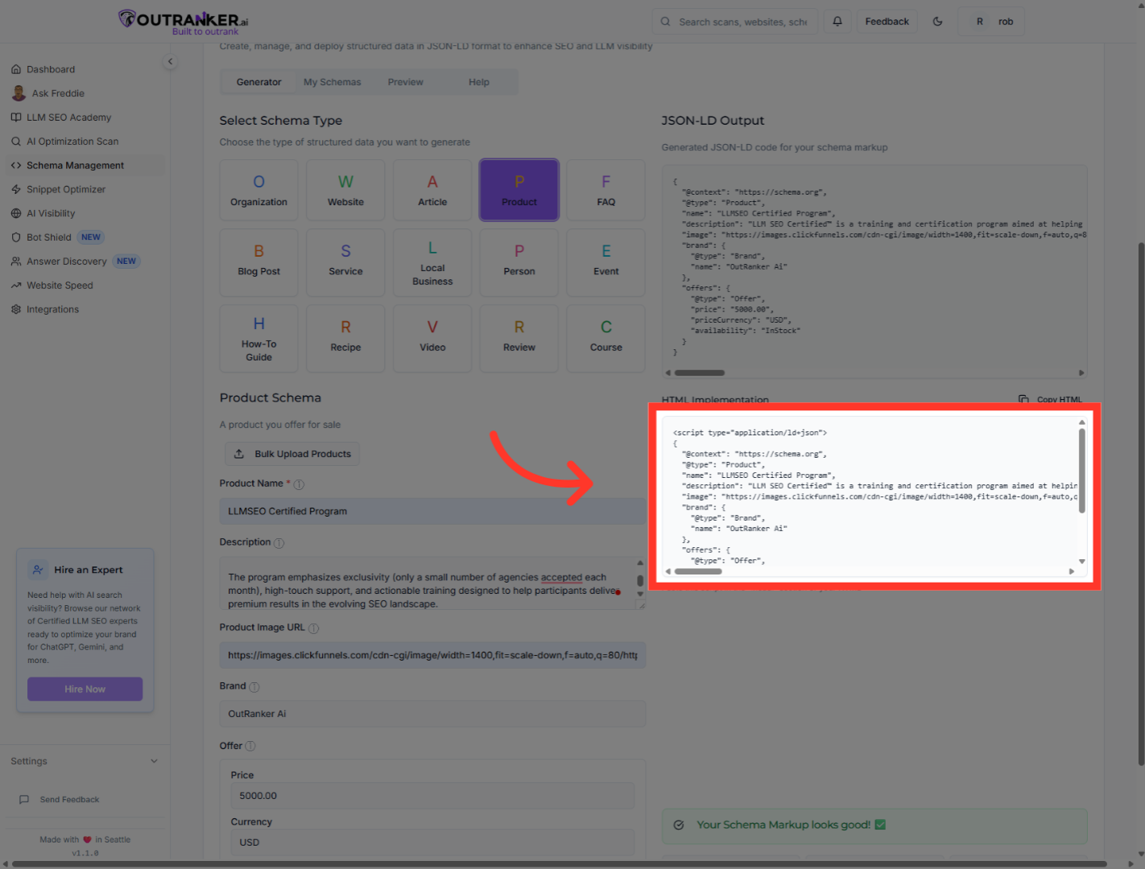Viewport: 1145px width, 869px height.
Task: Select Course schema type
Action: click(x=606, y=338)
